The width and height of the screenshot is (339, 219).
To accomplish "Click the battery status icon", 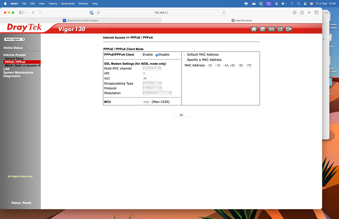I will 284,4.
